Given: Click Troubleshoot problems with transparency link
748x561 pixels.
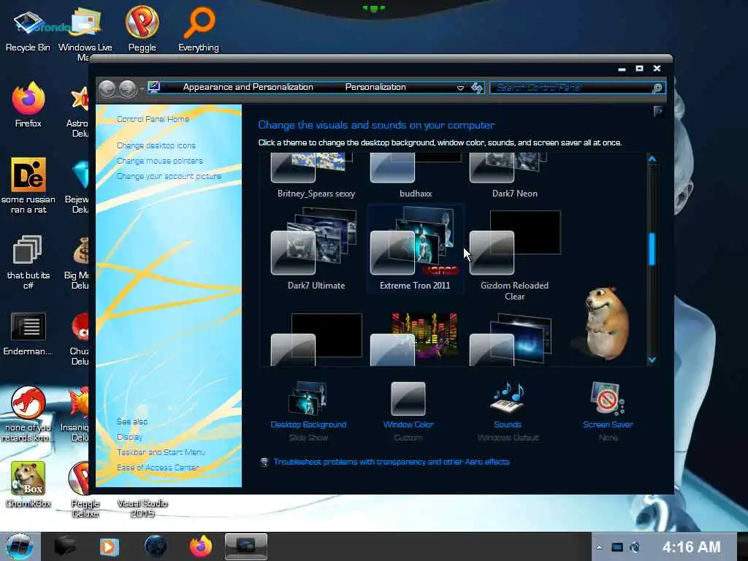Looking at the screenshot, I should coord(392,462).
